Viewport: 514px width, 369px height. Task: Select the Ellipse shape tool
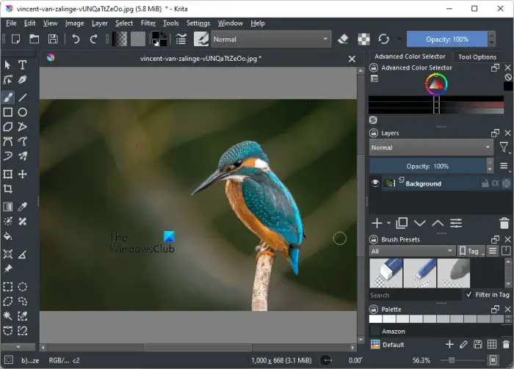click(22, 112)
